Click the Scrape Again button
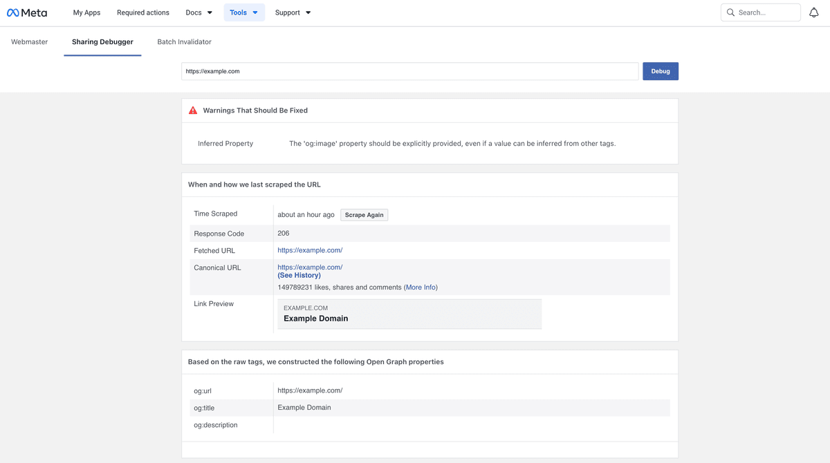The width and height of the screenshot is (830, 463). coord(365,215)
